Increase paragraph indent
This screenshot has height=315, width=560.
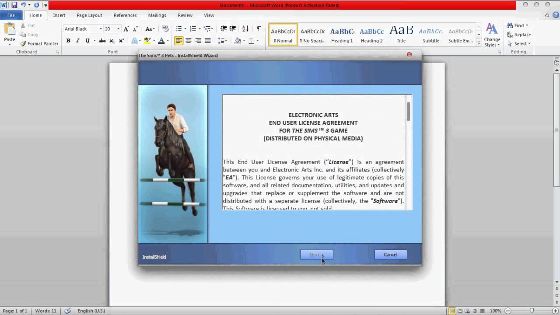tap(233, 29)
